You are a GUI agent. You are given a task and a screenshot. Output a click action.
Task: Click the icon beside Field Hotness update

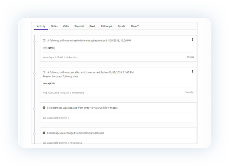click(x=44, y=108)
